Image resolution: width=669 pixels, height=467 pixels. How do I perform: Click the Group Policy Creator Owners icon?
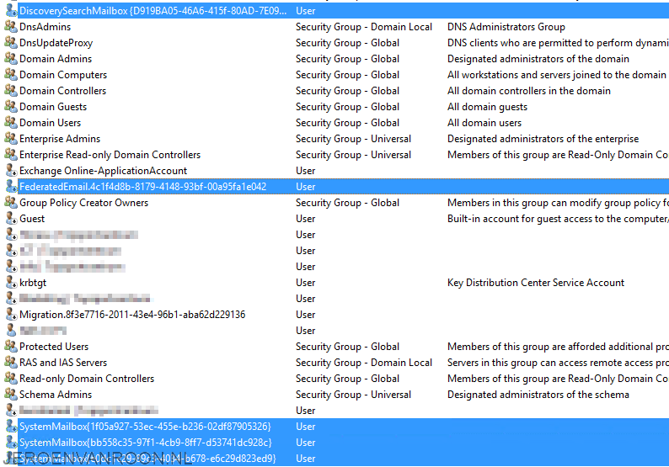[11, 203]
